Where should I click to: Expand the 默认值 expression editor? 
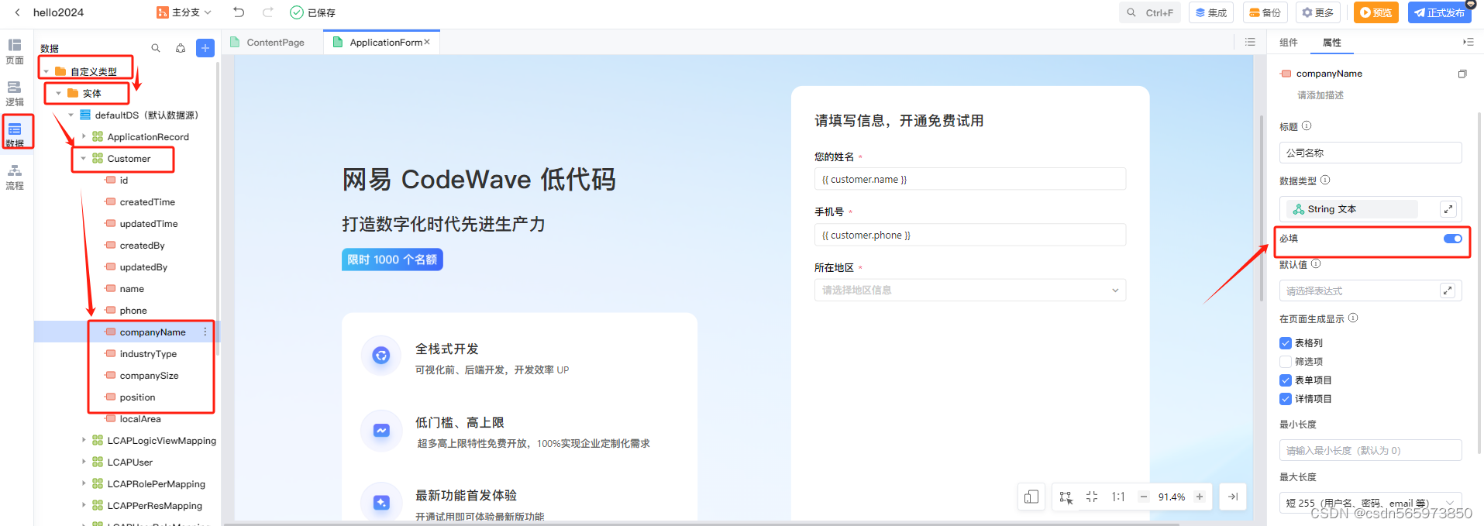pos(1448,291)
